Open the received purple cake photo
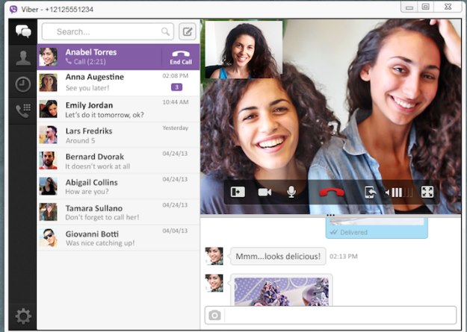The height and width of the screenshot is (332, 467). click(282, 291)
